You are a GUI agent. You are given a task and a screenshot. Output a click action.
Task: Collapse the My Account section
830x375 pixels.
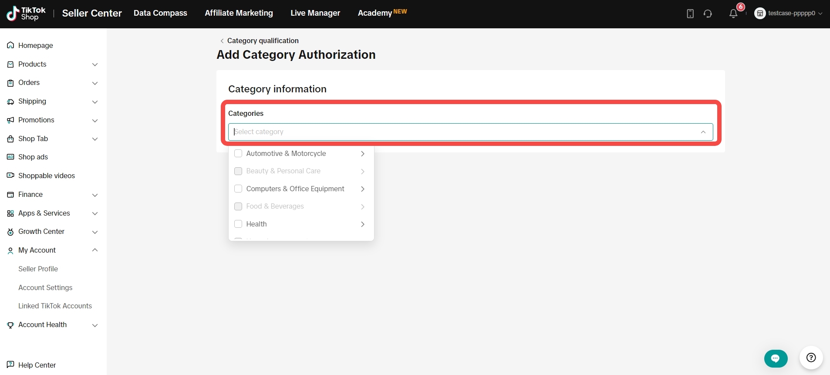(94, 250)
